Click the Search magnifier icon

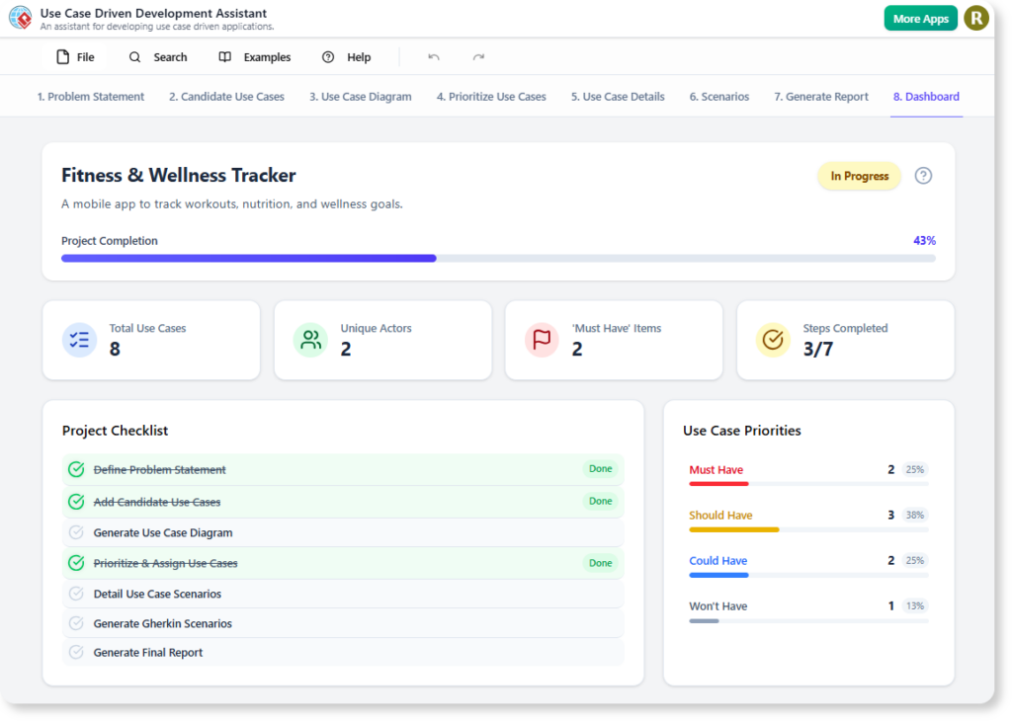(x=134, y=57)
